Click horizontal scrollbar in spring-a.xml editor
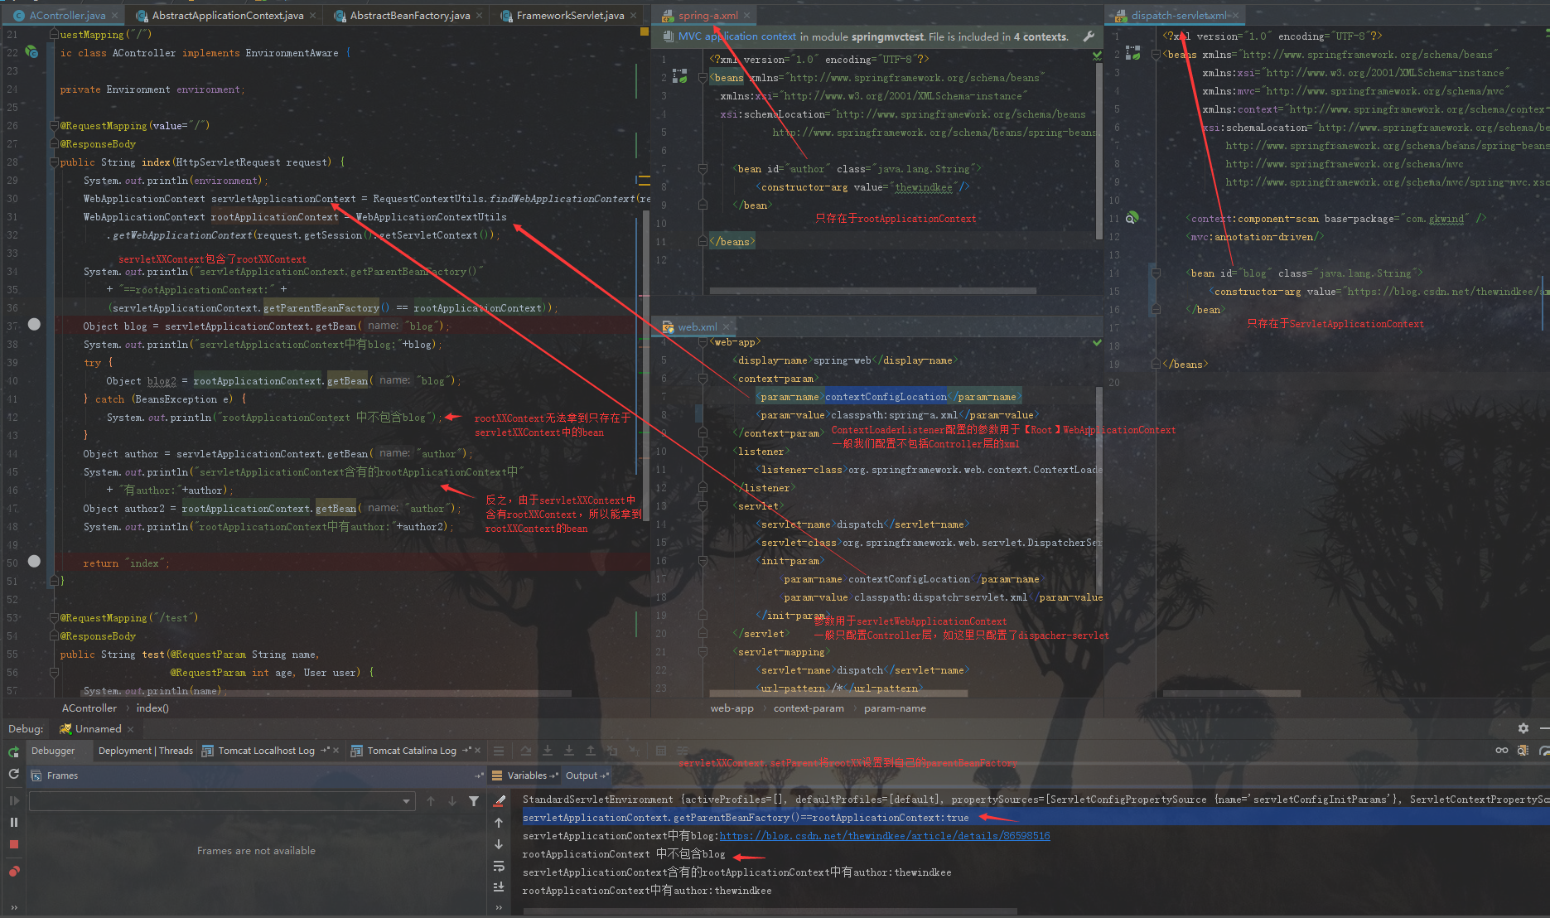This screenshot has width=1550, height=918. [x=873, y=291]
